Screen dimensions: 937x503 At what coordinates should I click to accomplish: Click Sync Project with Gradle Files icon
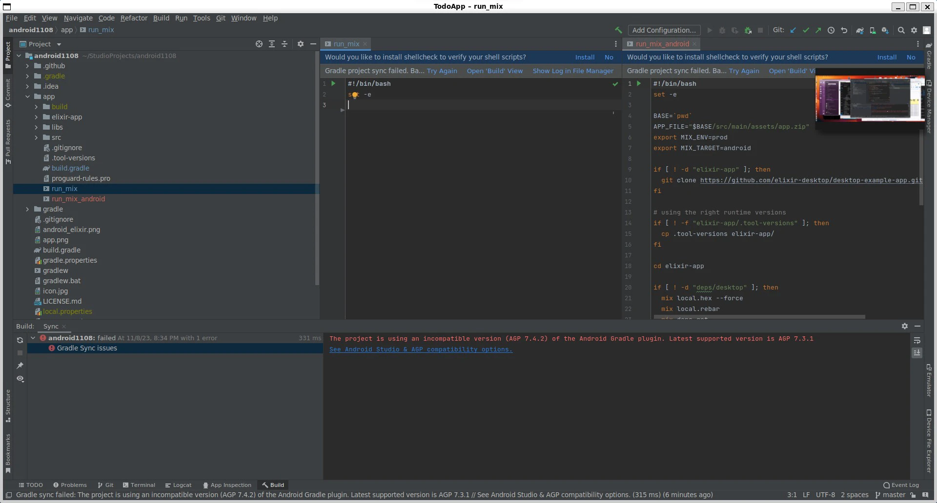[x=860, y=30]
